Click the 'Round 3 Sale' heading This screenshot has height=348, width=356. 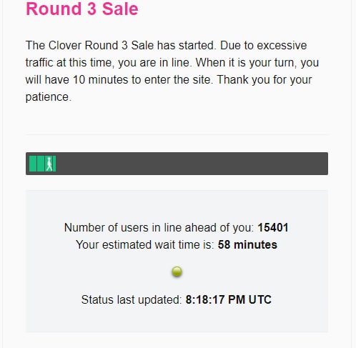[x=82, y=9]
